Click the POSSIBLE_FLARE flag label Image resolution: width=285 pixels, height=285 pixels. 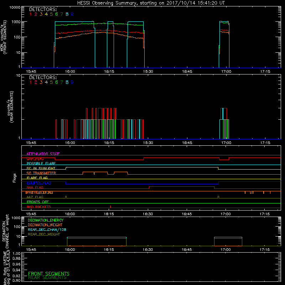tap(41, 164)
